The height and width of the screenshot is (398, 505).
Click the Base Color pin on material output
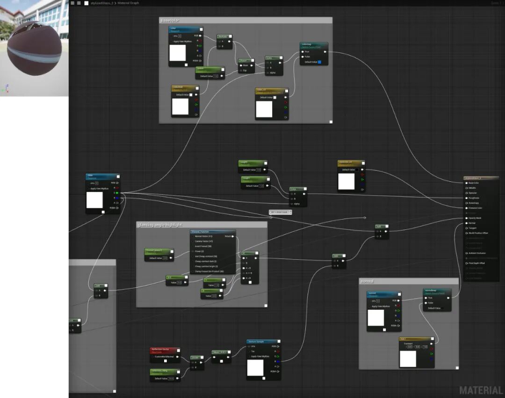[x=466, y=183]
